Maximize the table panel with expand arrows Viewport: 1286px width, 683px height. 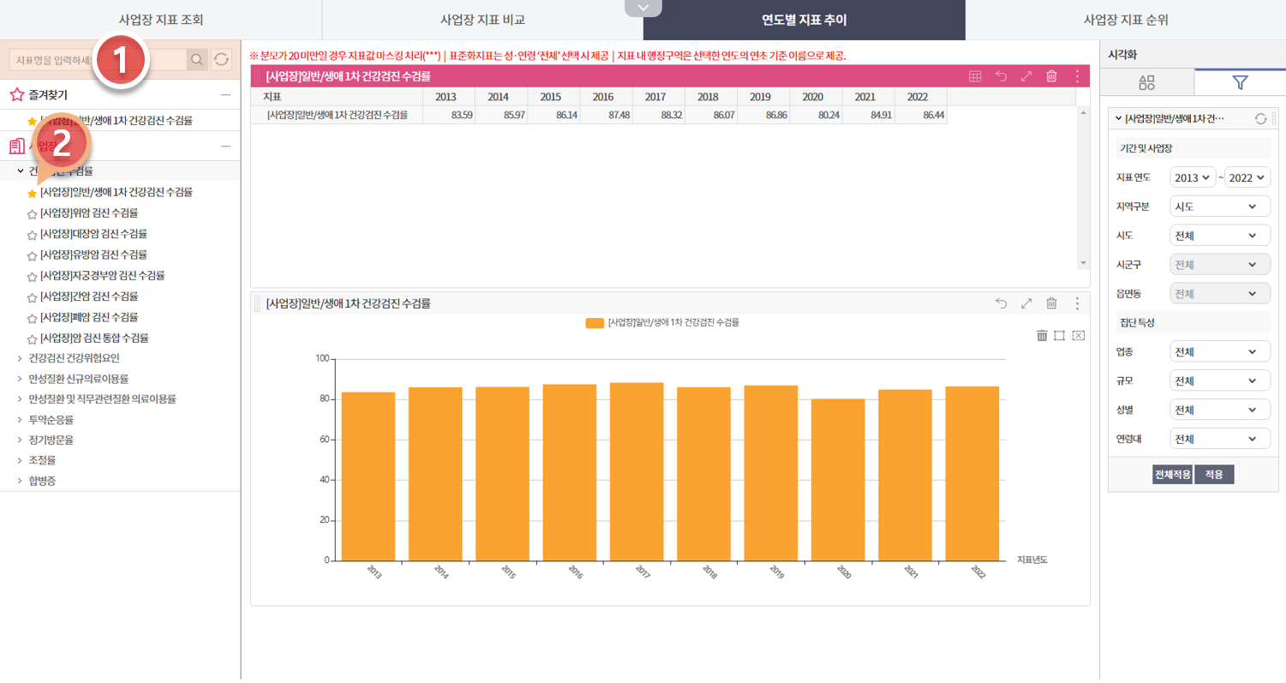pyautogui.click(x=1026, y=76)
